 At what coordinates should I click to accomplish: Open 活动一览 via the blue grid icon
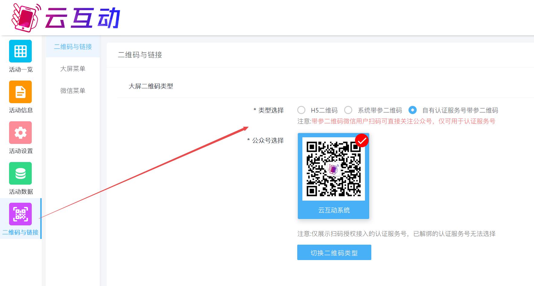[x=20, y=51]
